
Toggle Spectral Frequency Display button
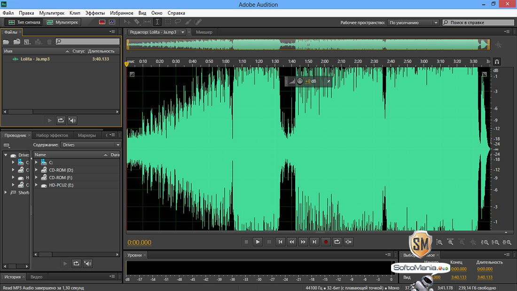pos(102,22)
